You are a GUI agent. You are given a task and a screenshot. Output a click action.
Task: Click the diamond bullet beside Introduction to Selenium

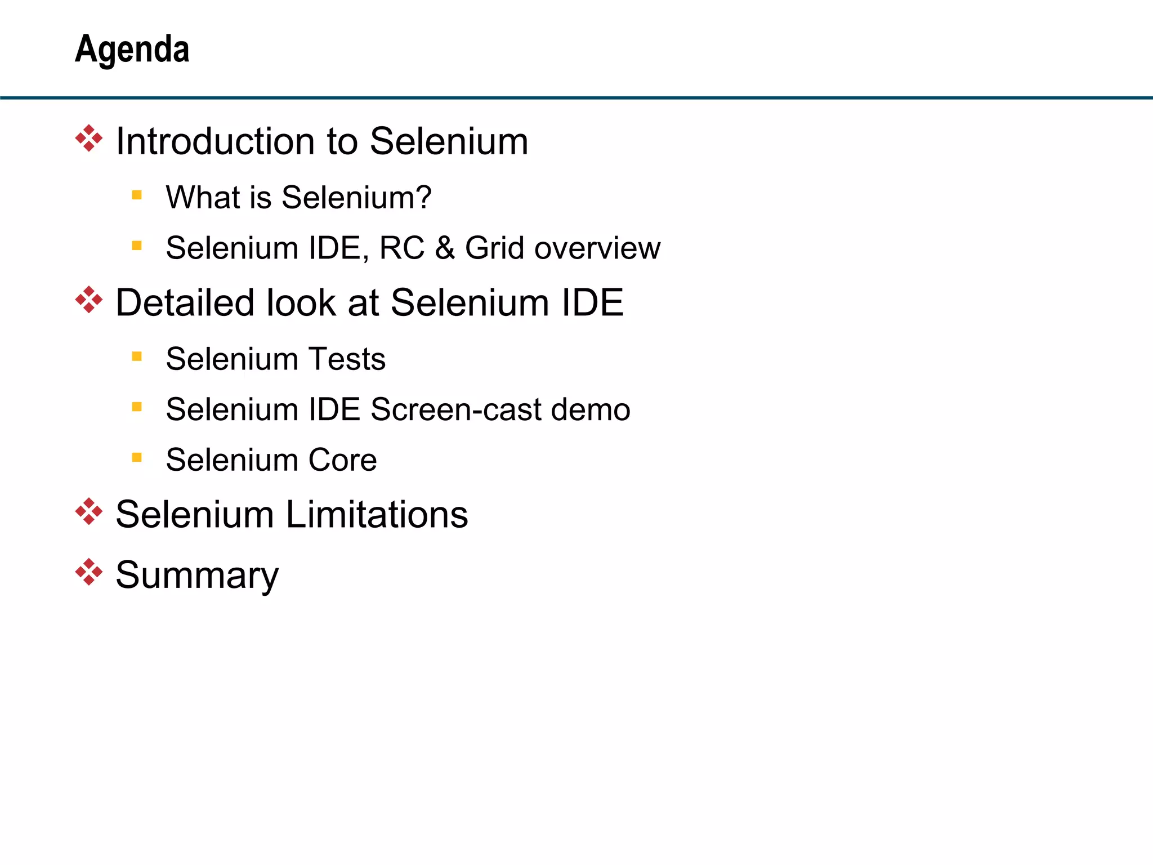(89, 139)
